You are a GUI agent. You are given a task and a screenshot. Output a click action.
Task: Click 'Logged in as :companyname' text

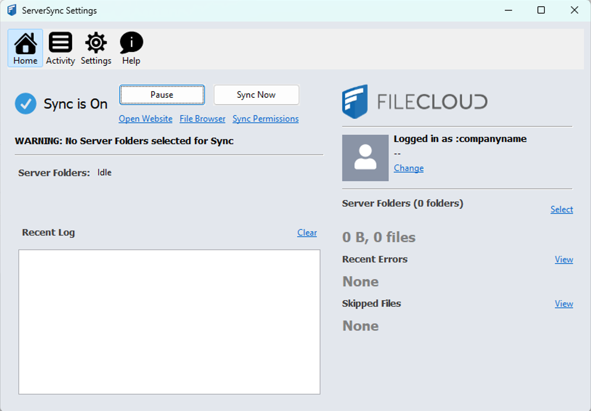tap(460, 139)
